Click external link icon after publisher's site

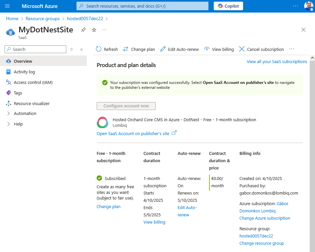(x=174, y=133)
